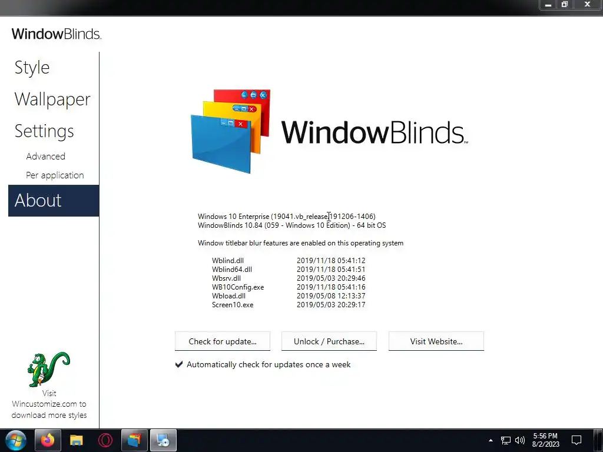Select timestamp 2019/05/03 20:29:46
Image resolution: width=603 pixels, height=452 pixels.
pyautogui.click(x=331, y=278)
